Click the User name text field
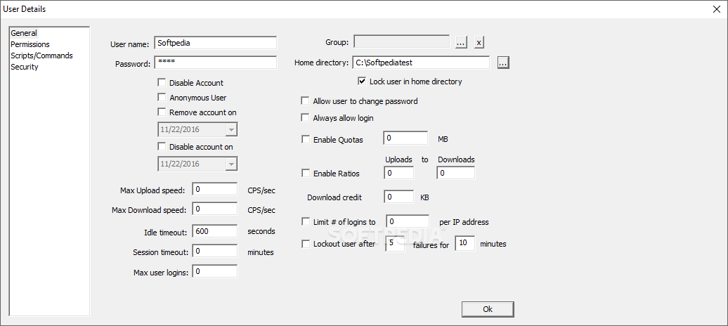The height and width of the screenshot is (326, 728). coord(215,43)
